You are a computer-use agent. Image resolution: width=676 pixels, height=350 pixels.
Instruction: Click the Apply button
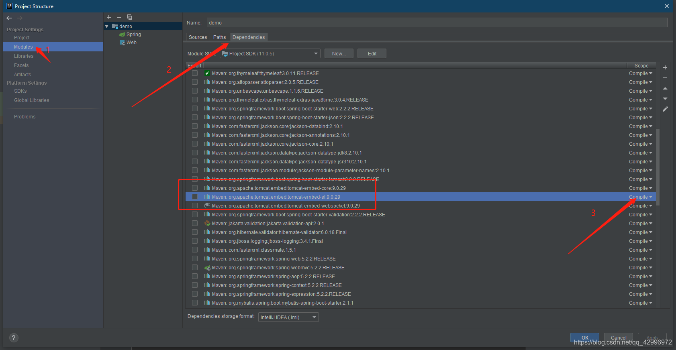(653, 338)
